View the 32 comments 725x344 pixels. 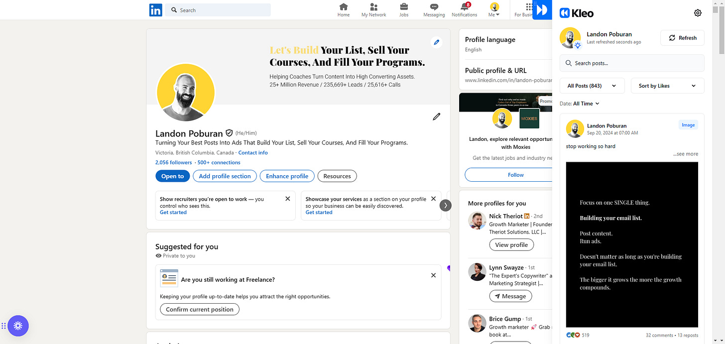click(659, 335)
